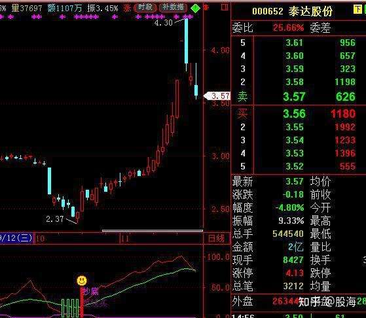This screenshot has width=366, height=318.
Task: Click the yellow 下 icon beside stock name
Action: tap(357, 10)
